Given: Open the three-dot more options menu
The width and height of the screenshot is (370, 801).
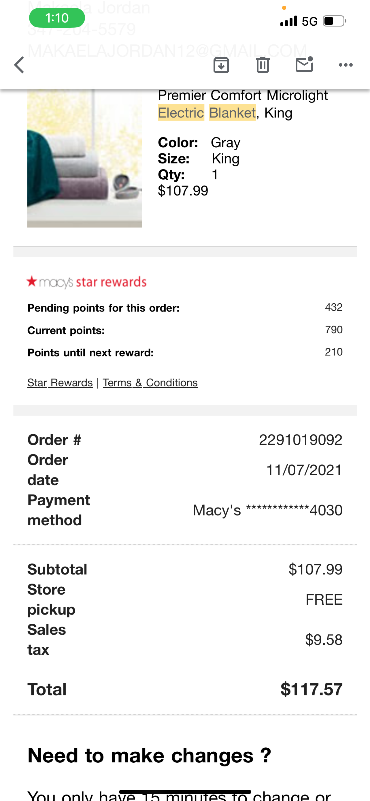Looking at the screenshot, I should 346,65.
